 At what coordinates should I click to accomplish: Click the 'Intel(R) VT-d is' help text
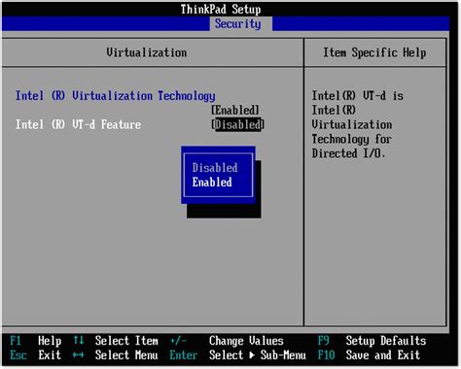[x=358, y=96]
